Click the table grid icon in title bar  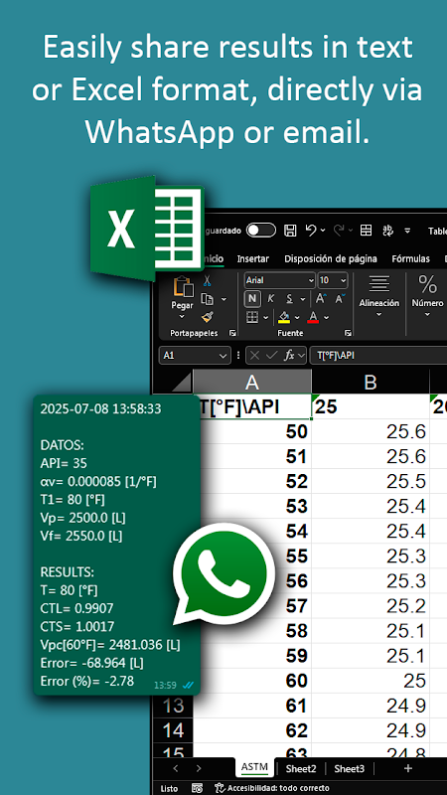pyautogui.click(x=366, y=231)
